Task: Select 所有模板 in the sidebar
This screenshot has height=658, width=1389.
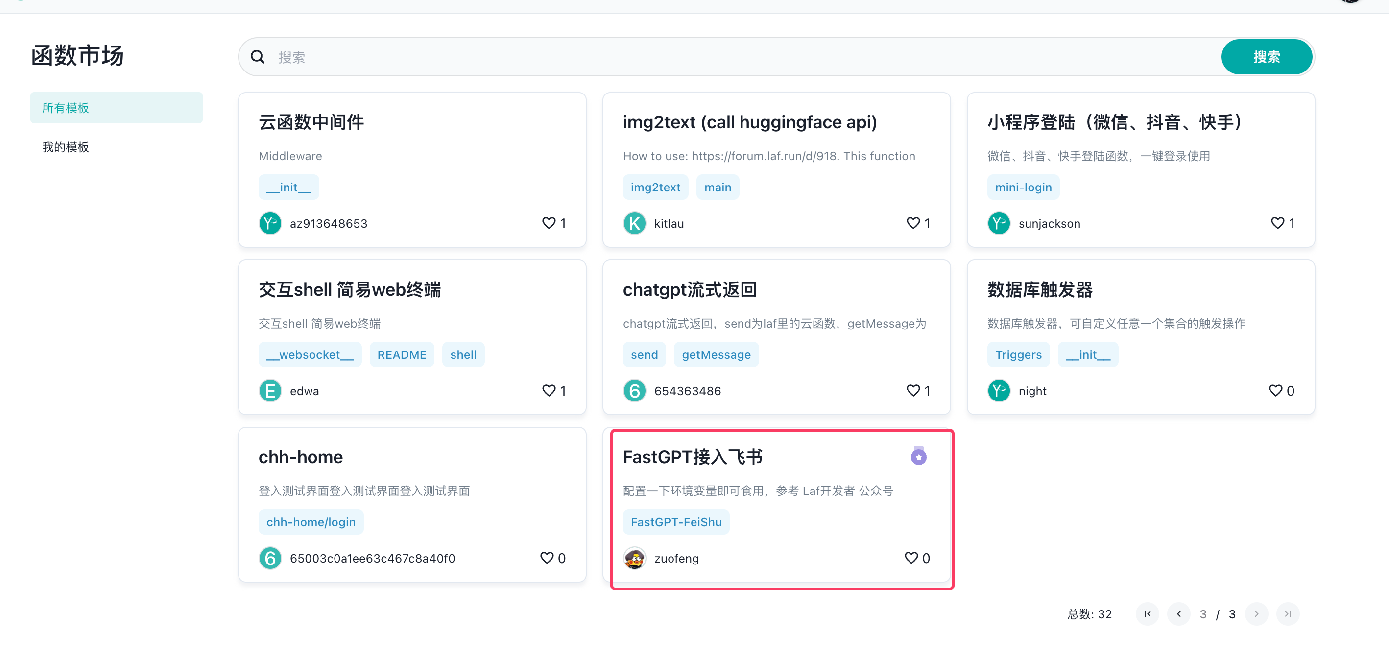Action: (116, 108)
